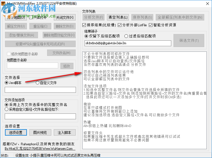Click the status bar tip 设置生效 小提示
This screenshot has width=212, height=158.
click(58, 155)
